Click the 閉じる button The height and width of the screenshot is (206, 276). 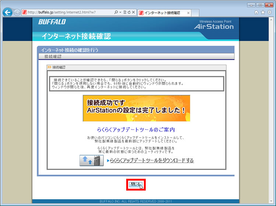coord(136,184)
